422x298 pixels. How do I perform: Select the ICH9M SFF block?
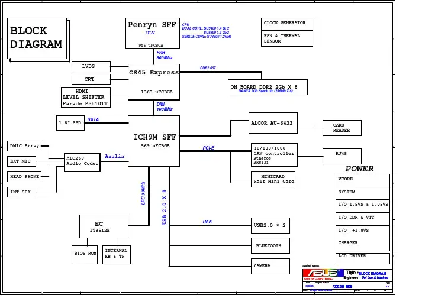pyautogui.click(x=154, y=141)
